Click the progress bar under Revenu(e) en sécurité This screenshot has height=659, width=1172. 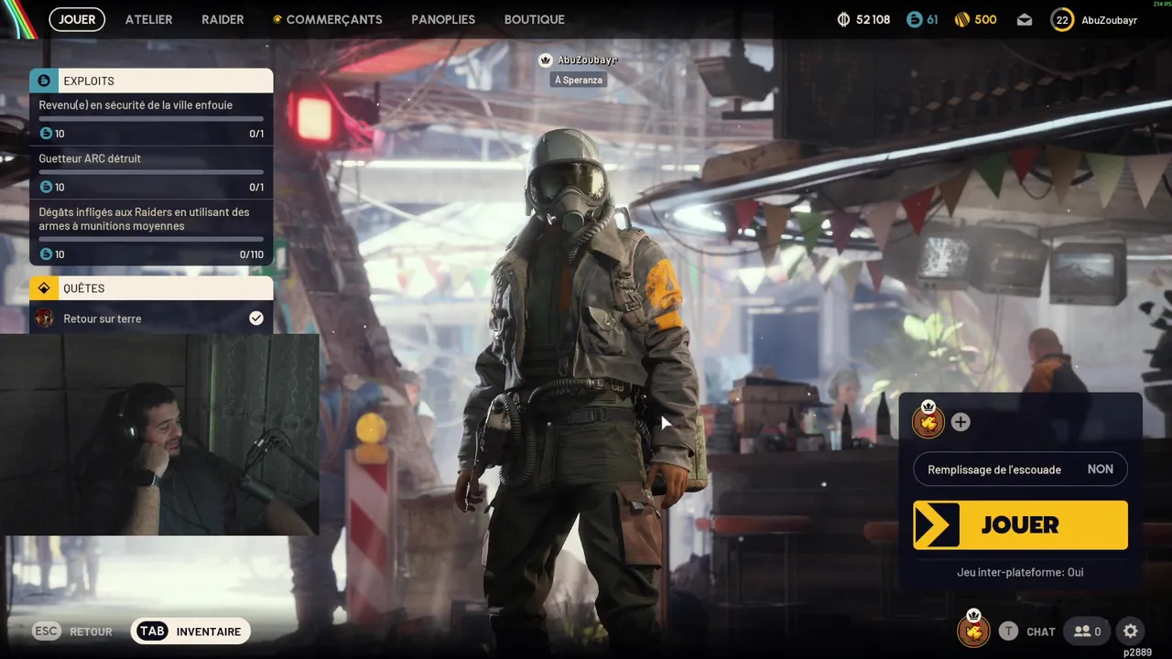[x=151, y=118]
